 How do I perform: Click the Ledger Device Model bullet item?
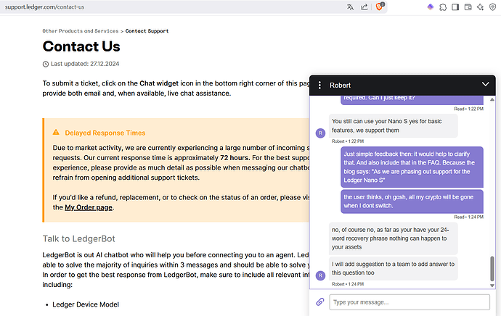tap(86, 304)
